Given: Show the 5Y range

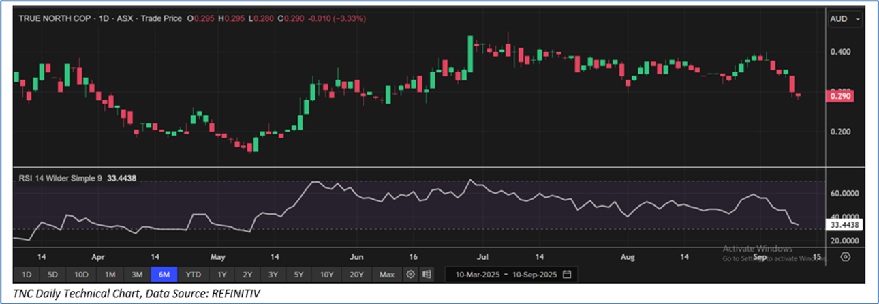Looking at the screenshot, I should tap(298, 275).
